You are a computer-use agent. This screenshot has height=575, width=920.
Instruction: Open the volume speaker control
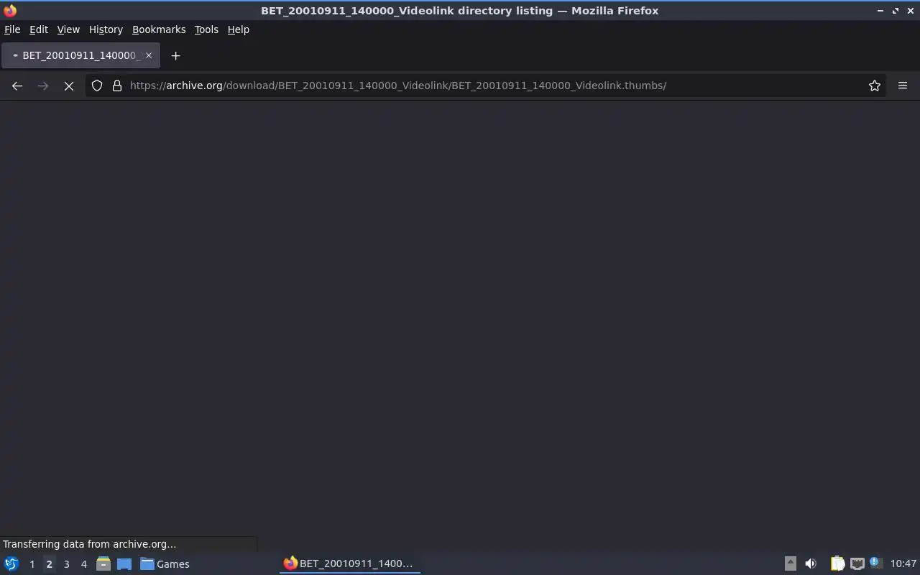811,563
